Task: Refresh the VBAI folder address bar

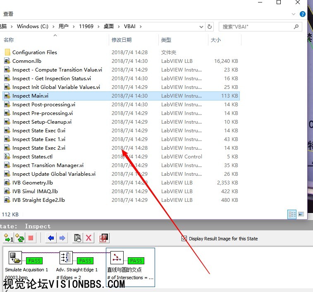Action: (209, 26)
